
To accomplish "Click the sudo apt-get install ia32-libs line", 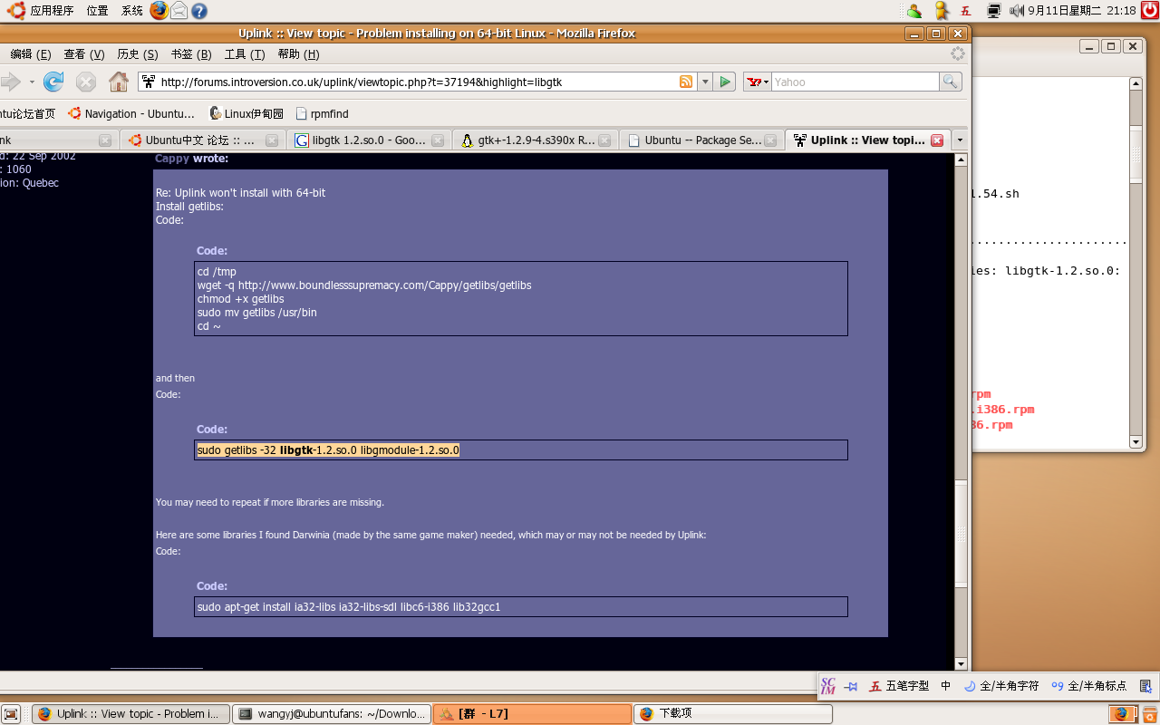I will [349, 607].
